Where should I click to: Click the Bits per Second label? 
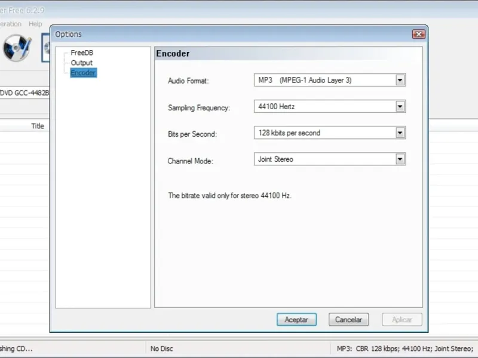pyautogui.click(x=192, y=134)
